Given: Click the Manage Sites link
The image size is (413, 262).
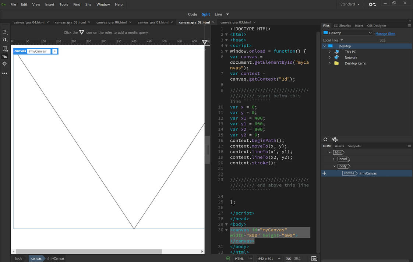Looking at the screenshot, I should pos(385,34).
